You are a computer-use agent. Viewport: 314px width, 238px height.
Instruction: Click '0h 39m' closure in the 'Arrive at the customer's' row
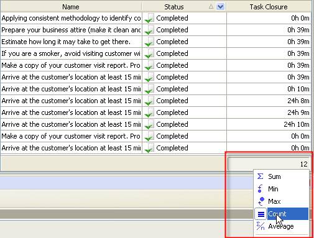tap(298, 77)
